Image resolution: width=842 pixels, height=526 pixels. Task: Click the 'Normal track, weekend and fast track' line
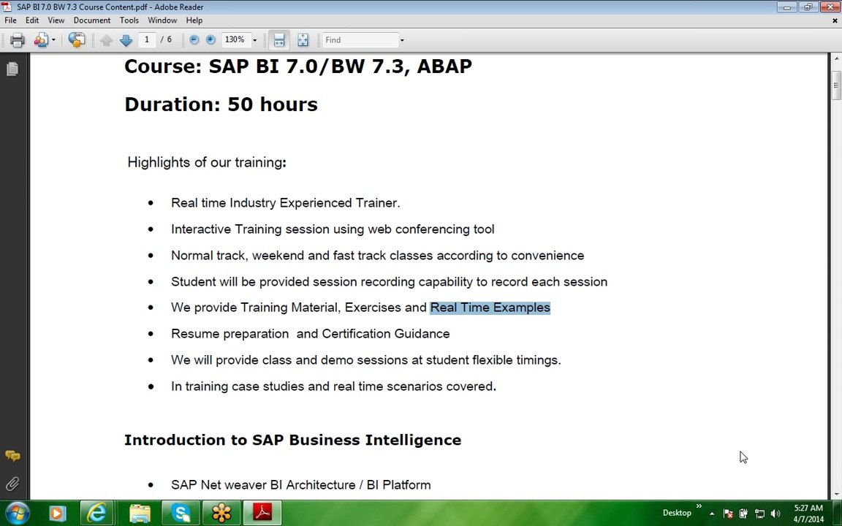pos(377,256)
